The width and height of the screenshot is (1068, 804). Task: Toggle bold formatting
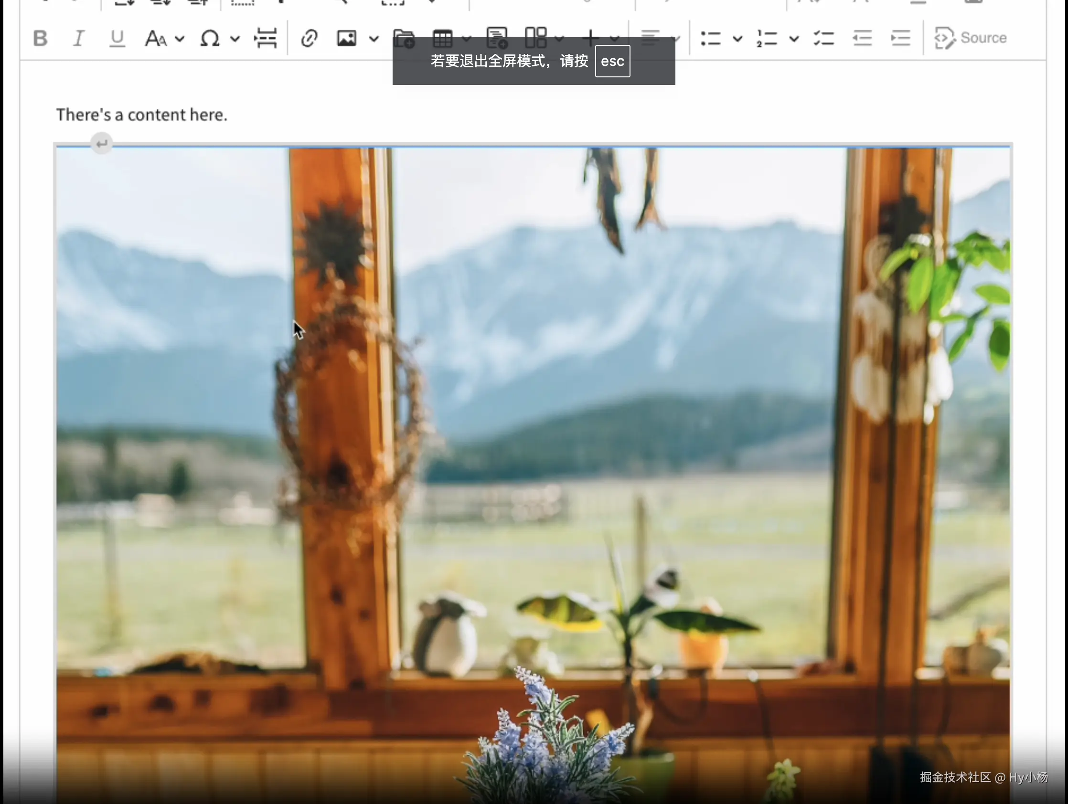[41, 38]
